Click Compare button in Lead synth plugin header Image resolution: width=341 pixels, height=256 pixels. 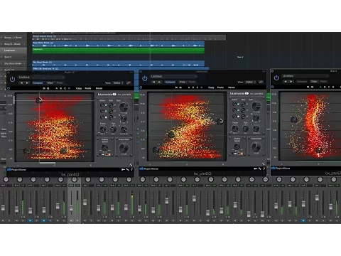click(170, 82)
